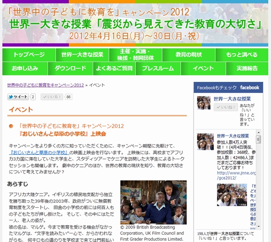Screen dimensions: 271x242
Task: Click the ツイート button
Action: (18, 97)
